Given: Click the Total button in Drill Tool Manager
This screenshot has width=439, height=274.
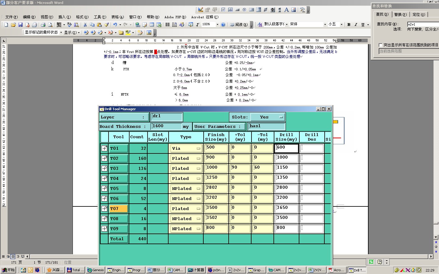Looking at the screenshot, I should 118,239.
